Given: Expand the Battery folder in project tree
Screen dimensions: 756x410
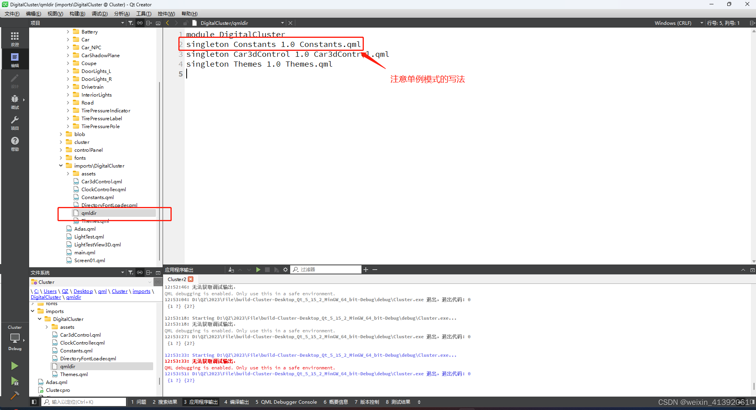Looking at the screenshot, I should point(68,32).
